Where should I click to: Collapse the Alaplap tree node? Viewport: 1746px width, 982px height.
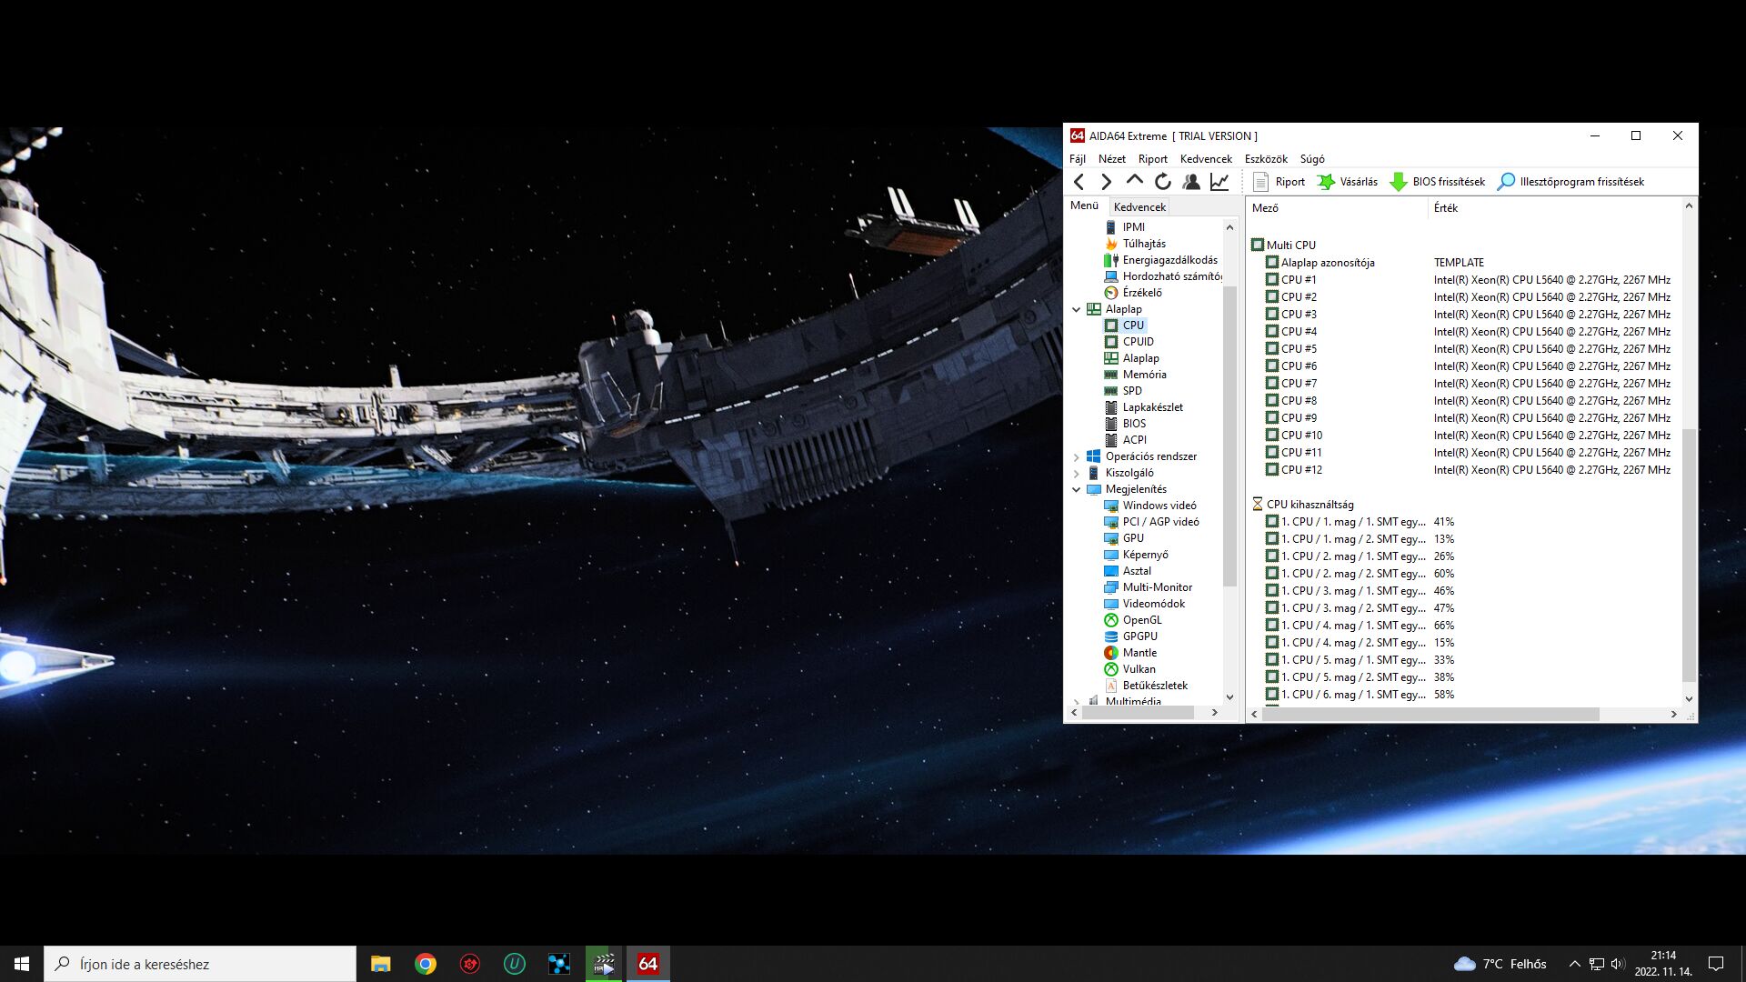click(1076, 309)
